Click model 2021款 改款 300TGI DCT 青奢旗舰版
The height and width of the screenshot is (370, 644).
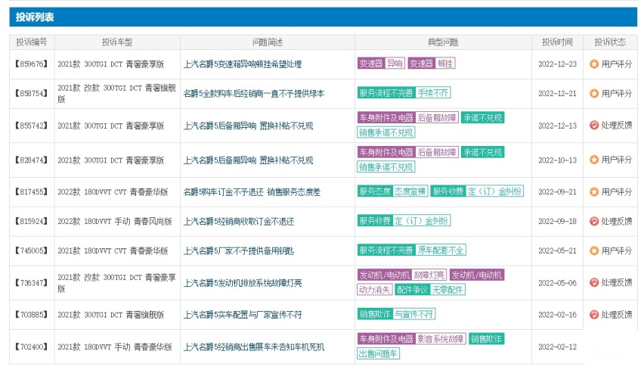coord(116,93)
